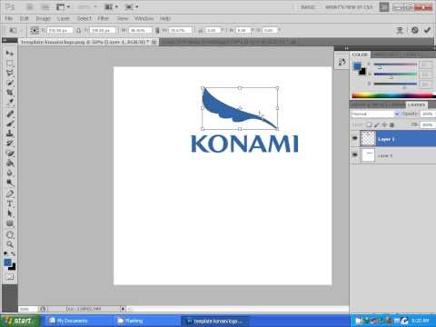The width and height of the screenshot is (436, 327).
Task: Toggle relative positioning for the reference point
Action: tap(78, 30)
